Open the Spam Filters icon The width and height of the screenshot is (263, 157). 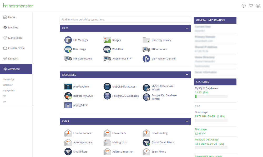click(x=146, y=151)
